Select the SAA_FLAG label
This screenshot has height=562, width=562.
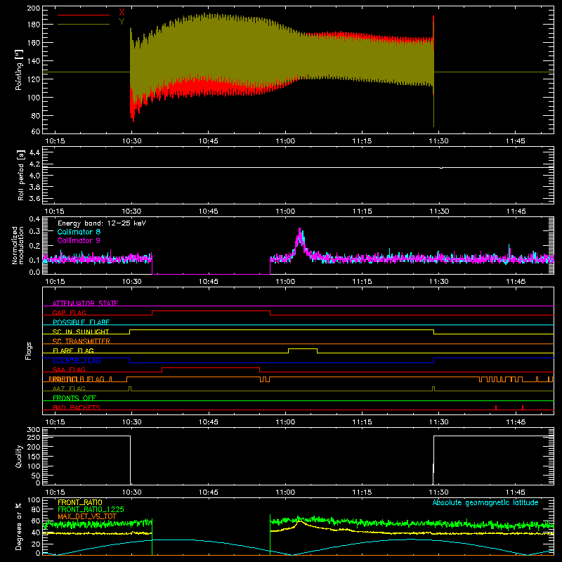tap(69, 370)
